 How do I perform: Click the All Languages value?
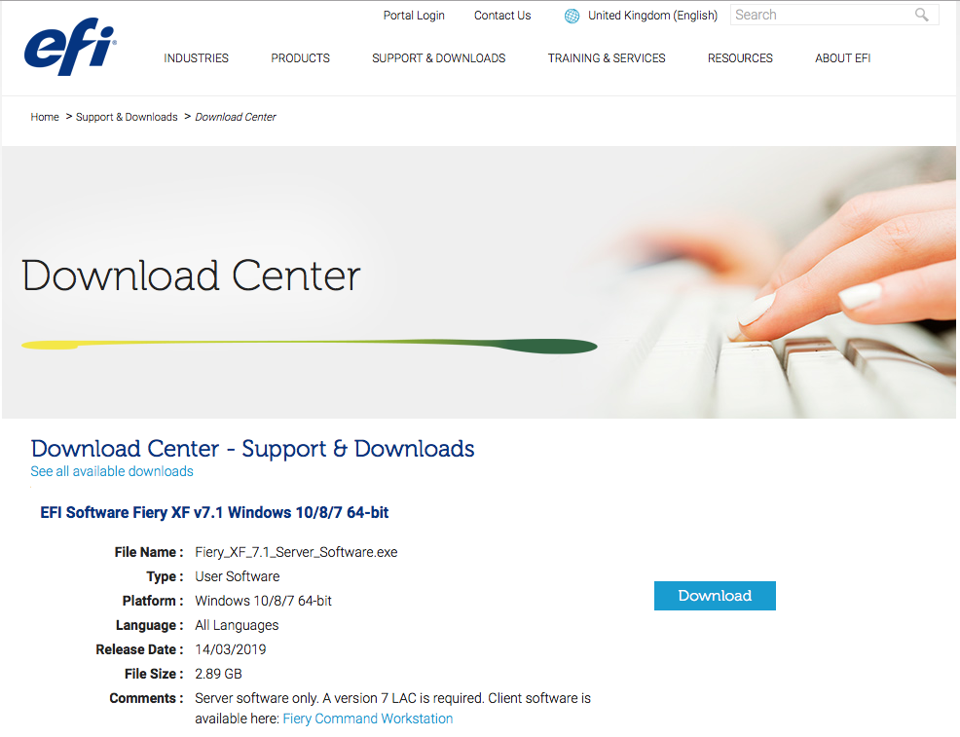(237, 626)
